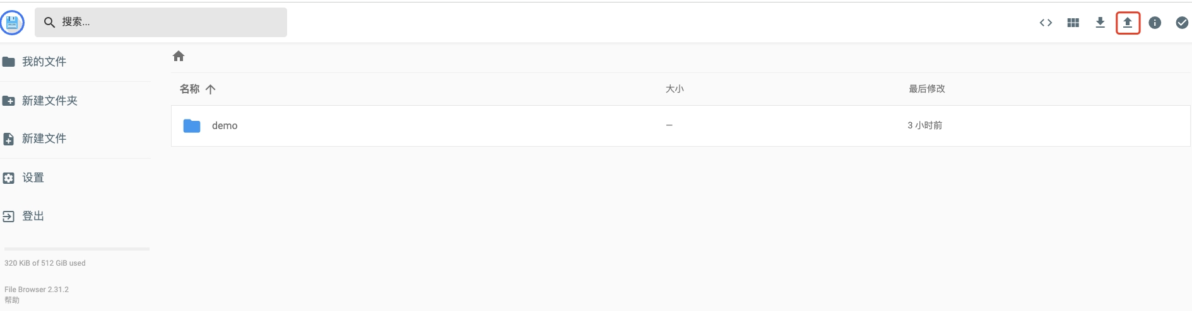The image size is (1192, 311).
Task: Open the info circle icon
Action: click(x=1155, y=23)
